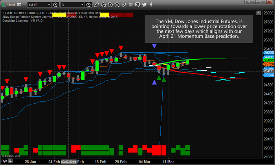Select the pencil drawing tools icon
275x165 pixels.
(97, 5)
